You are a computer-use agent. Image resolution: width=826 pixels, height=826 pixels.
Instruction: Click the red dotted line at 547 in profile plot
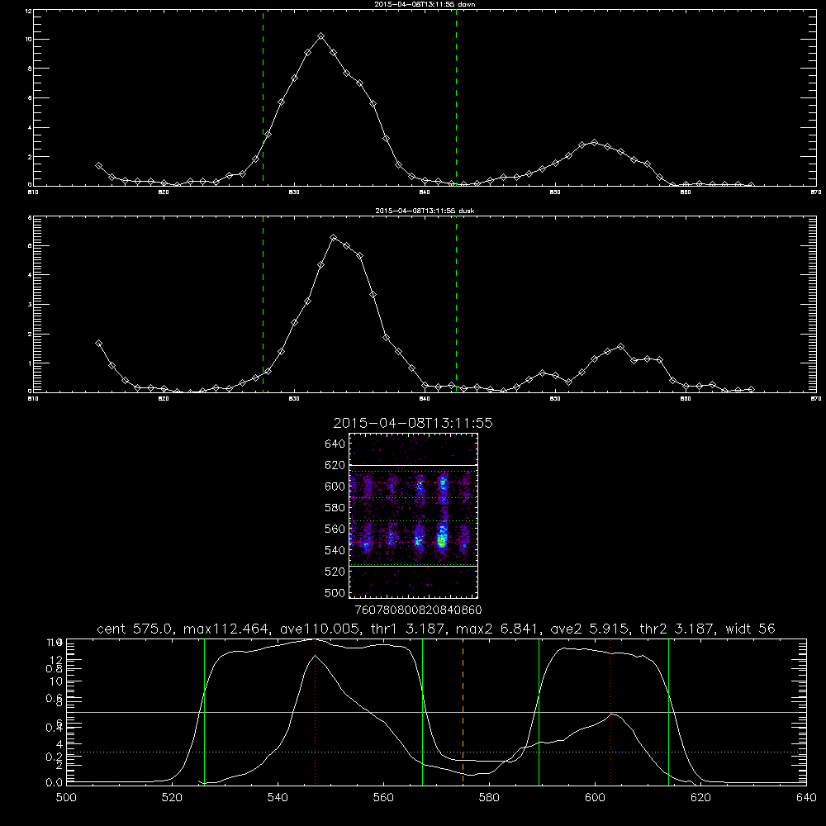pos(315,711)
